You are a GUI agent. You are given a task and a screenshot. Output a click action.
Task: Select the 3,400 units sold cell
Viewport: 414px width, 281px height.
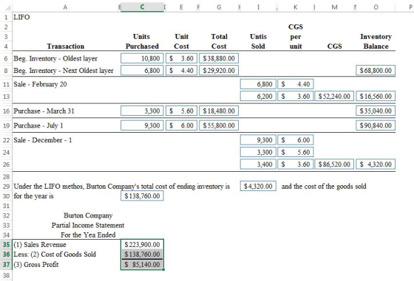(x=258, y=164)
